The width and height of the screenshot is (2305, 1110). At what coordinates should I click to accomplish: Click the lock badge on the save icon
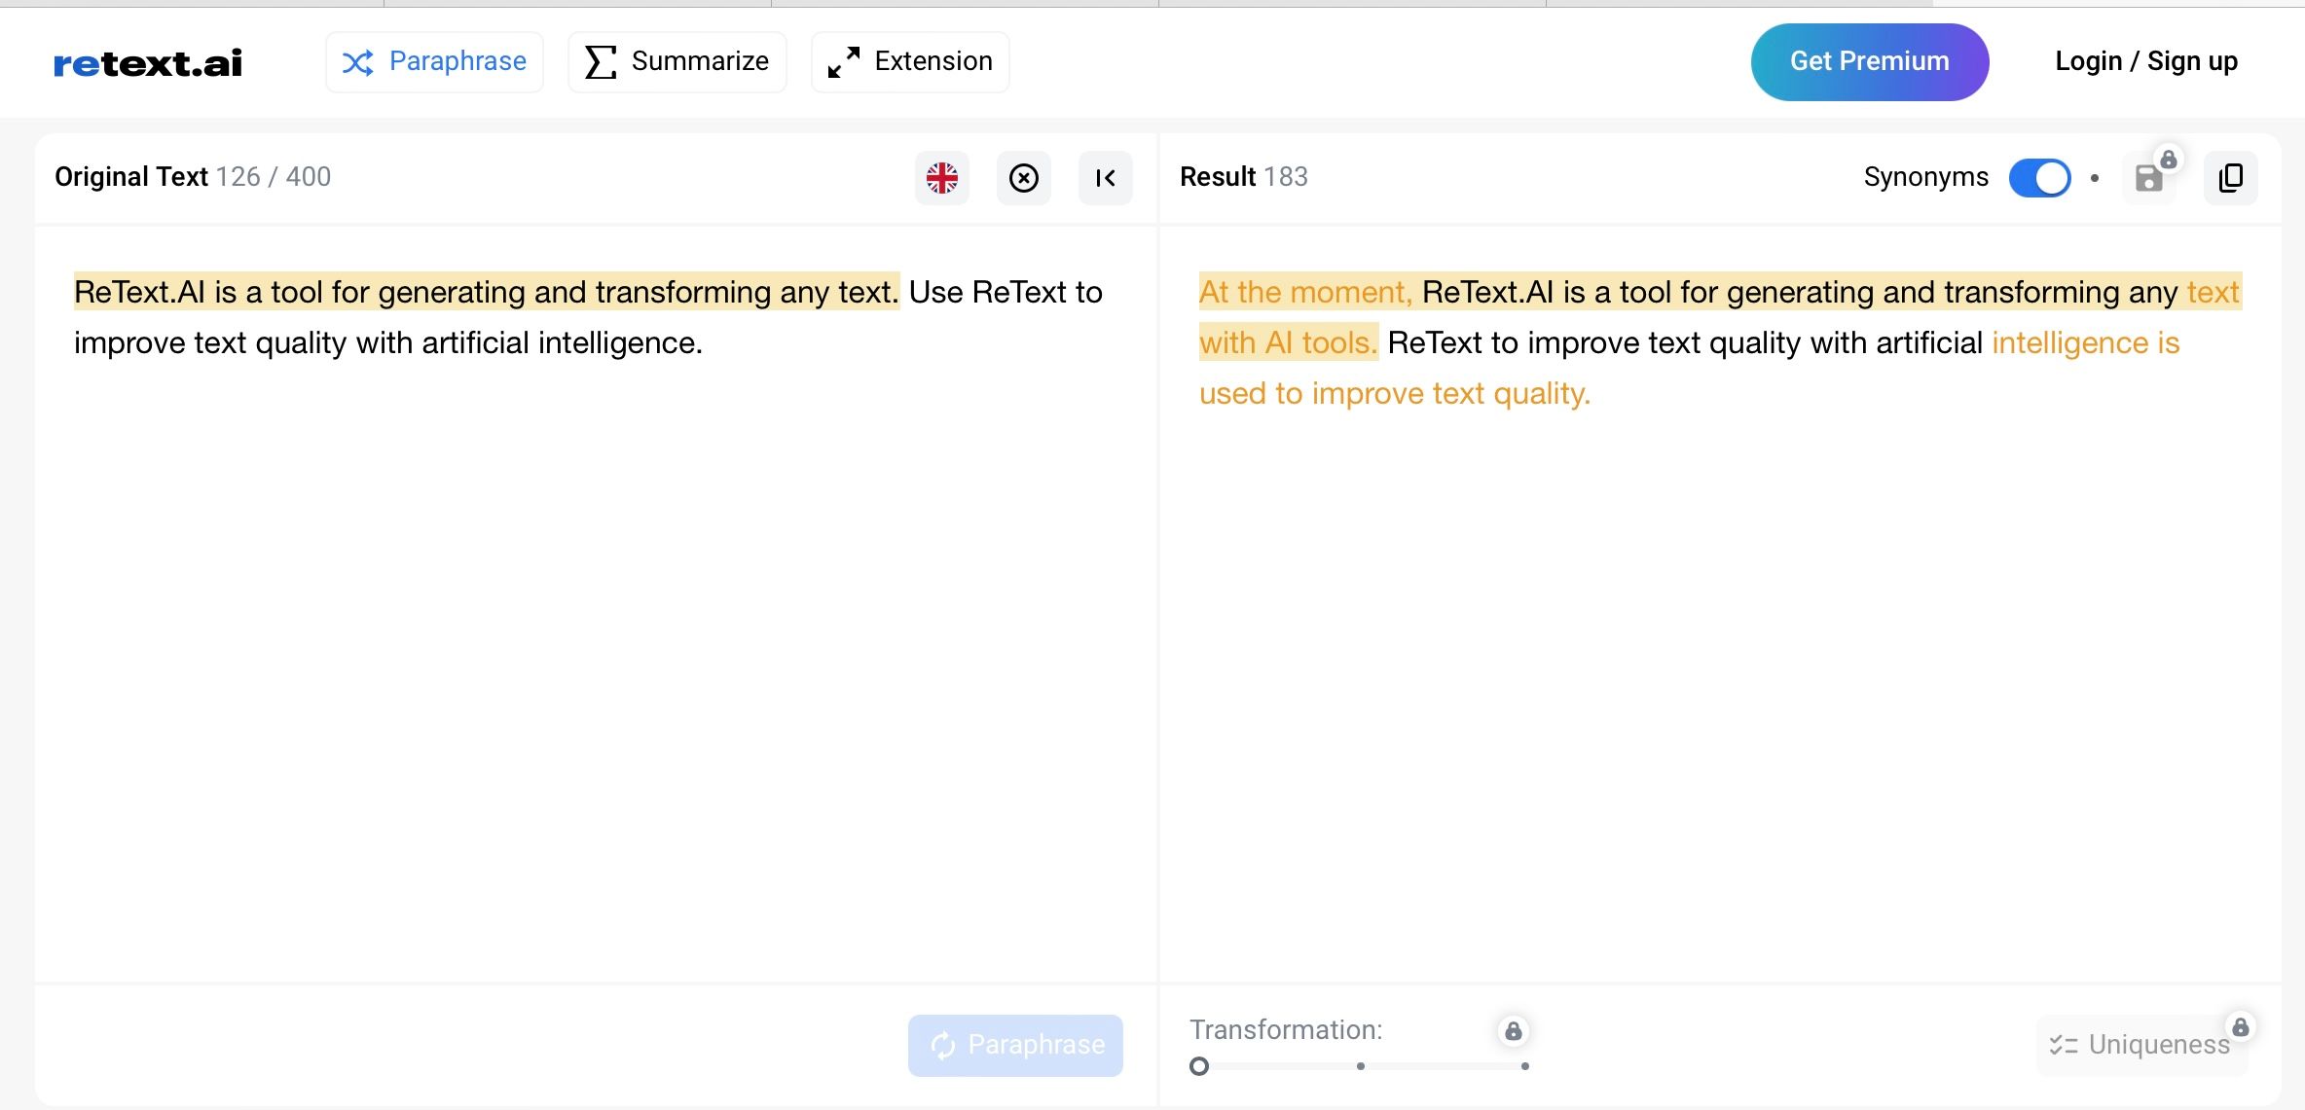point(2169,158)
